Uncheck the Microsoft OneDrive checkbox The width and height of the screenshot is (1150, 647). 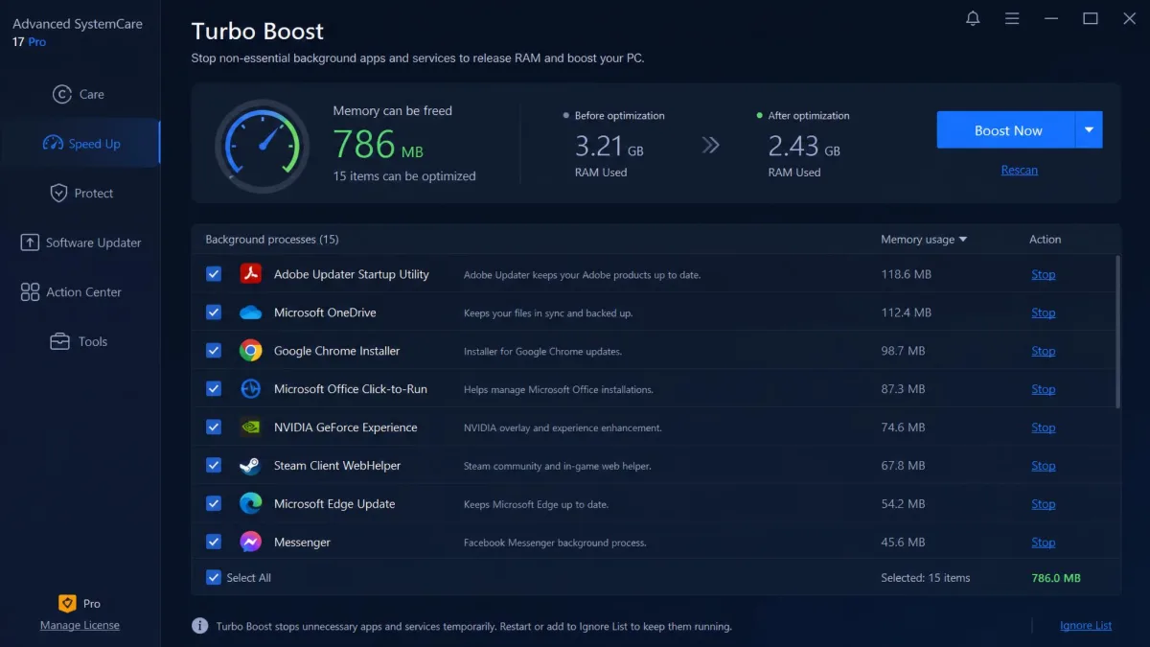[x=214, y=312]
